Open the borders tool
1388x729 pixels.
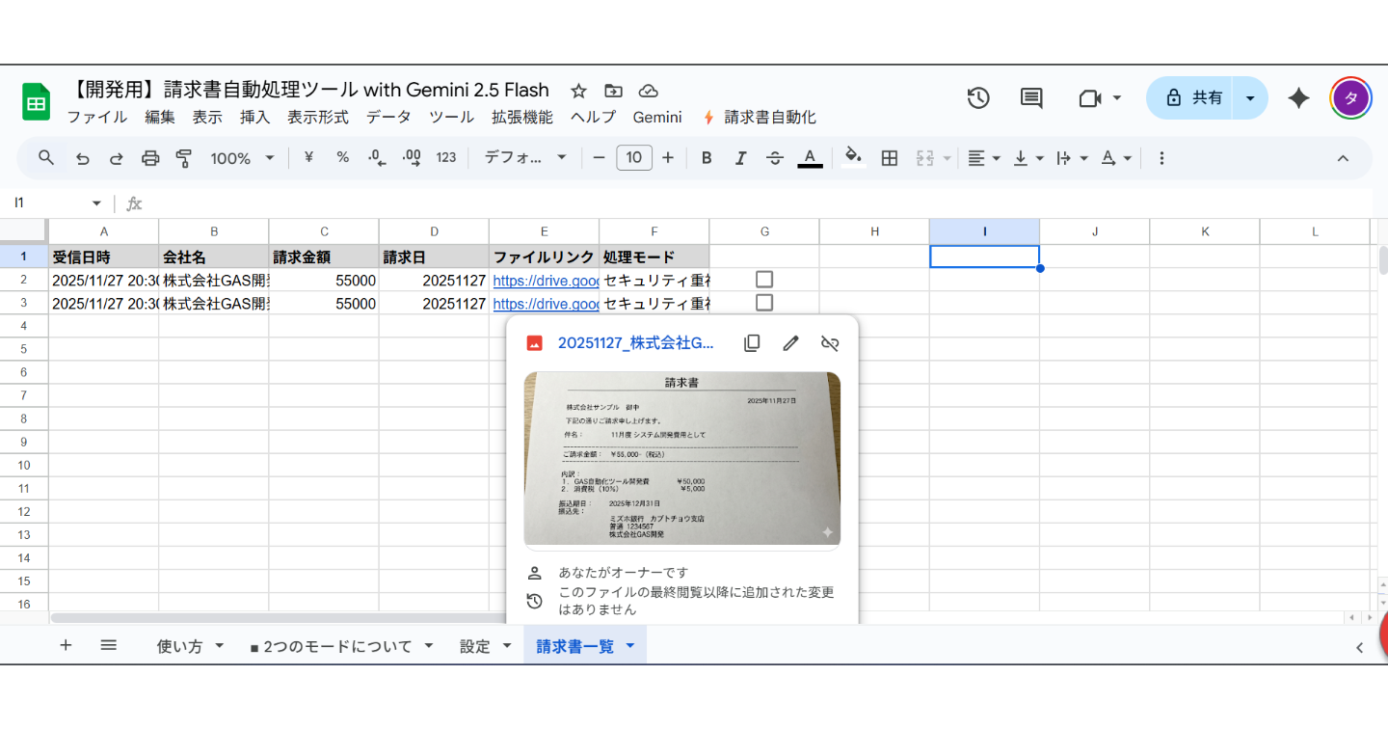click(888, 157)
